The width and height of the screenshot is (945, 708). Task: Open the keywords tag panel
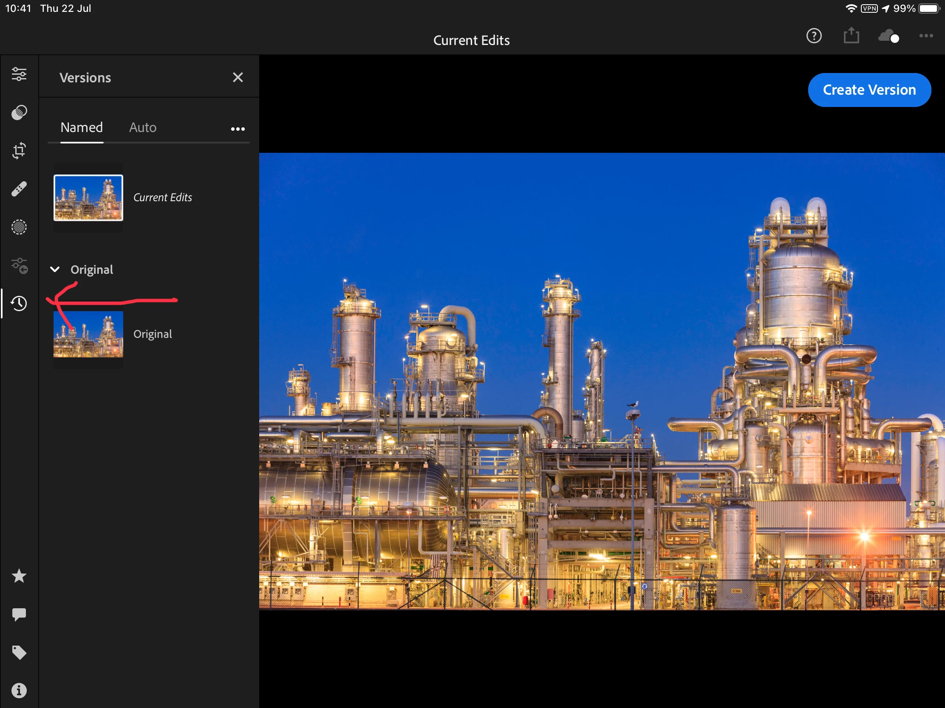pos(19,652)
